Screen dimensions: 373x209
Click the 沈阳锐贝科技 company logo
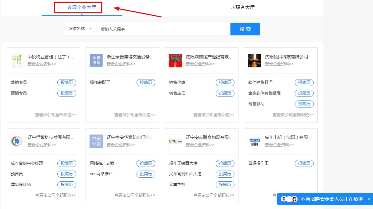point(255,60)
